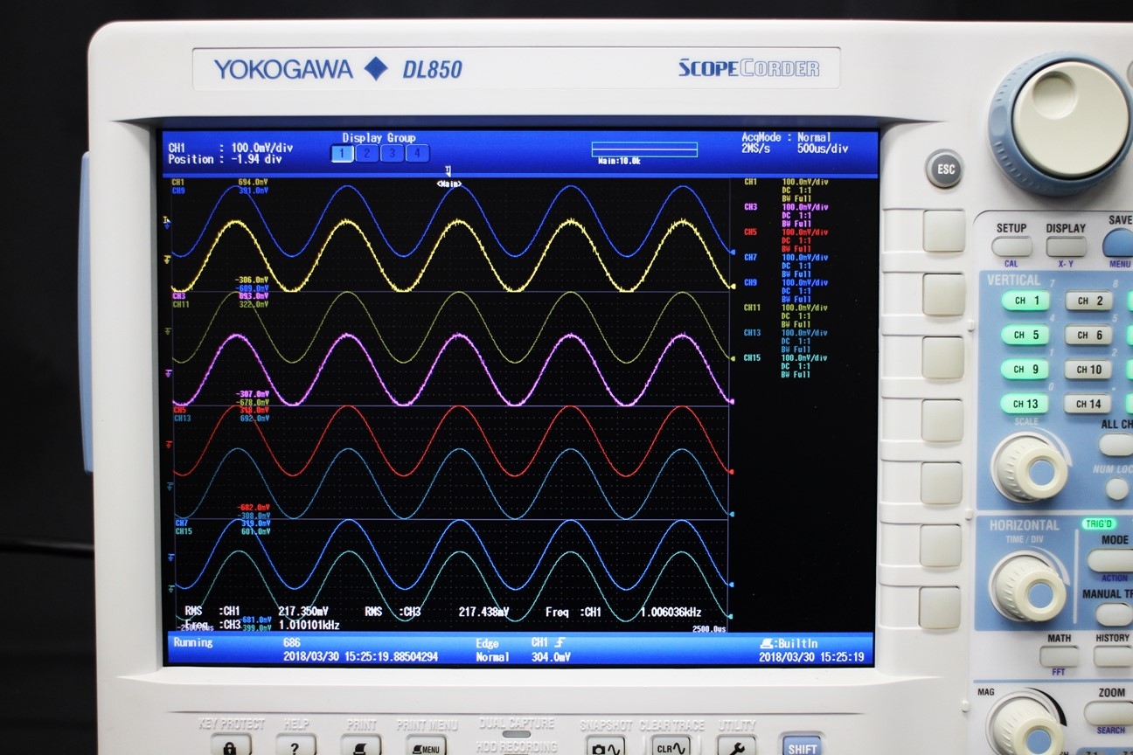Select the trigger position marker above <Main>
Screen dimensions: 1133x755
coord(448,170)
